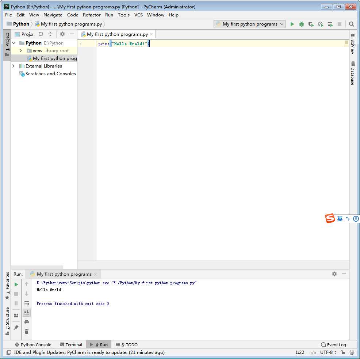The image size is (360, 359).
Task: Expand the venv folder
Action: click(21, 50)
